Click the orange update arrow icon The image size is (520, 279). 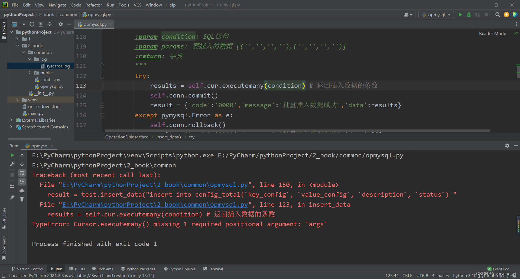[x=506, y=15]
